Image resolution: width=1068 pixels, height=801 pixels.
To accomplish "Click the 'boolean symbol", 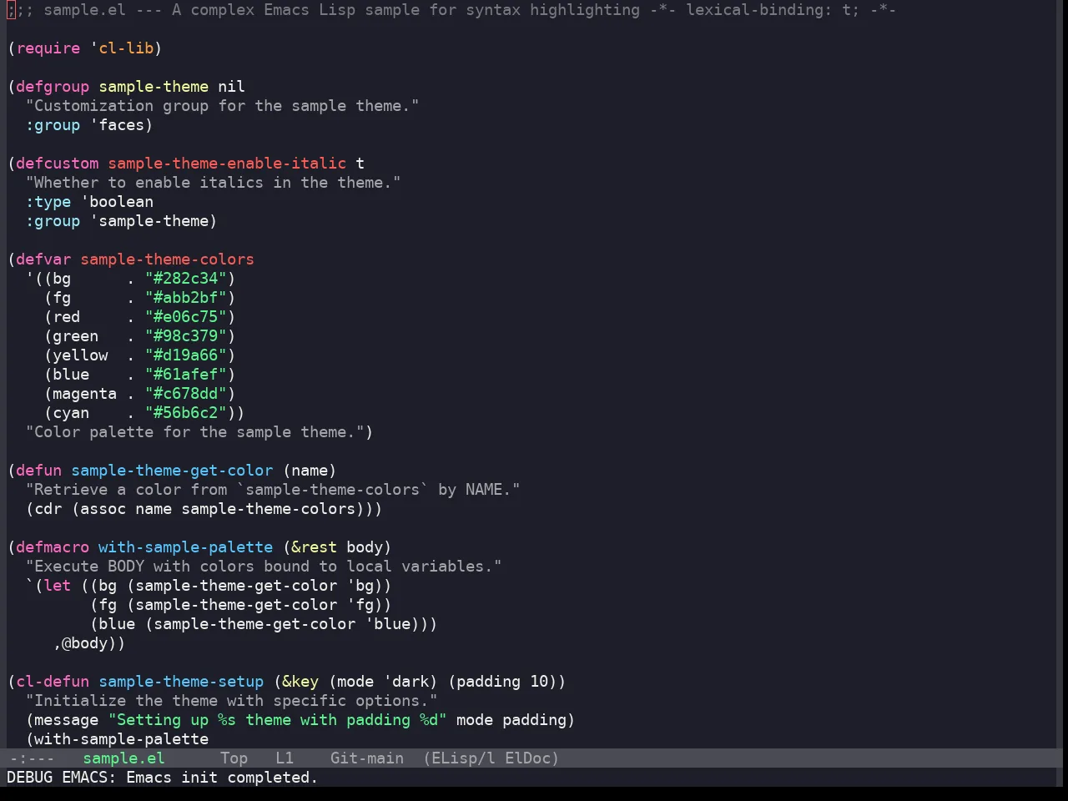I will click(117, 201).
